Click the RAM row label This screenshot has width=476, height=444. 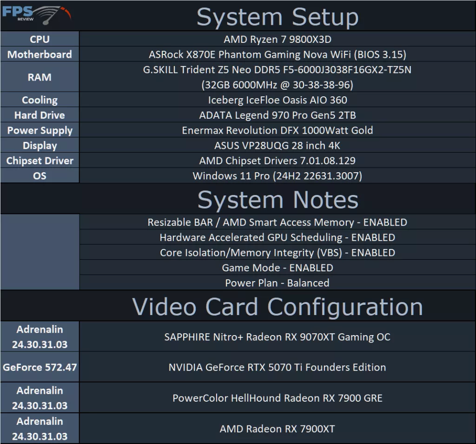pos(40,77)
